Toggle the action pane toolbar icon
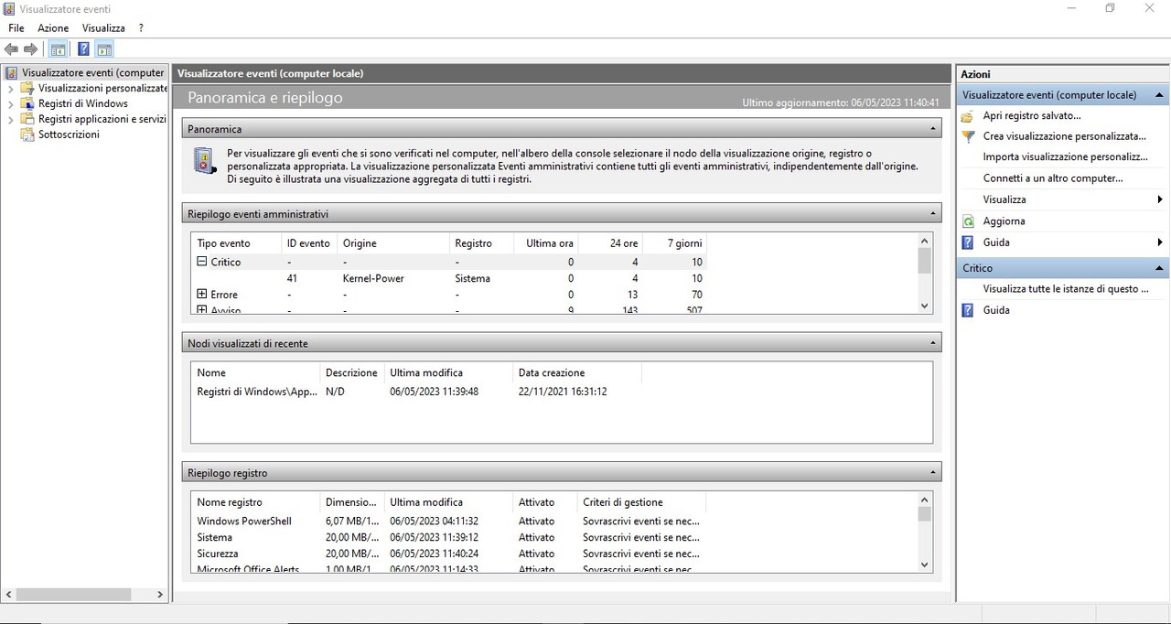Viewport: 1171px width, 624px height. click(104, 49)
